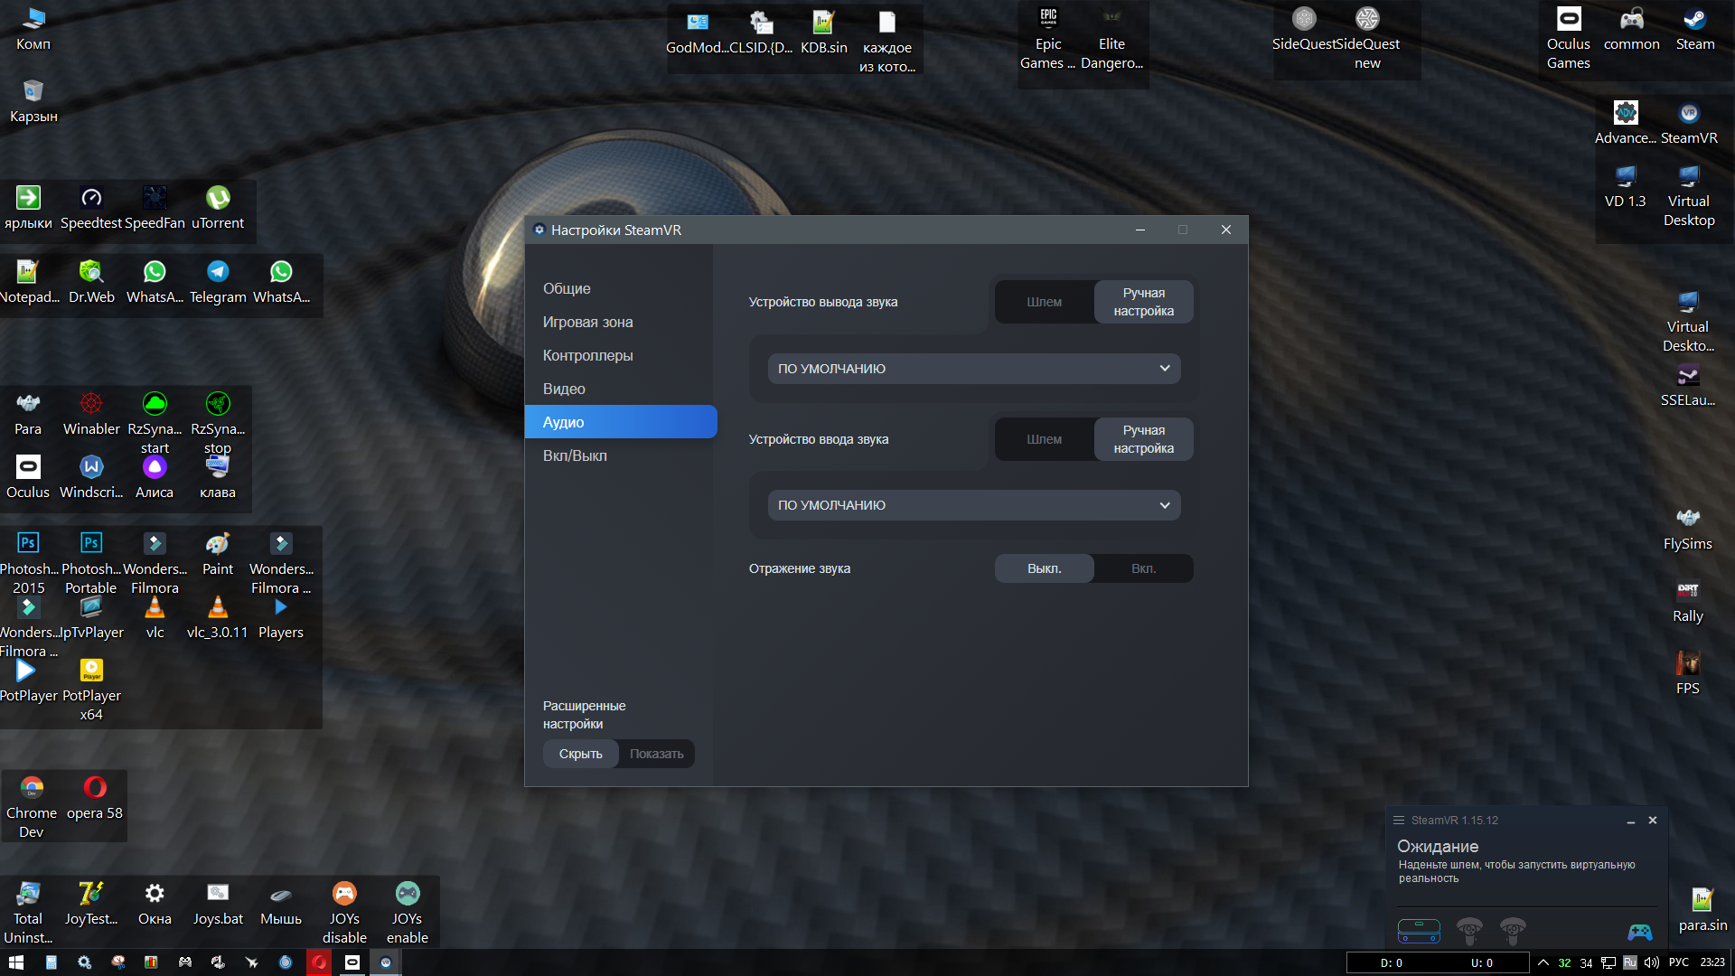
Task: Click the left controller status icon
Action: click(1469, 929)
